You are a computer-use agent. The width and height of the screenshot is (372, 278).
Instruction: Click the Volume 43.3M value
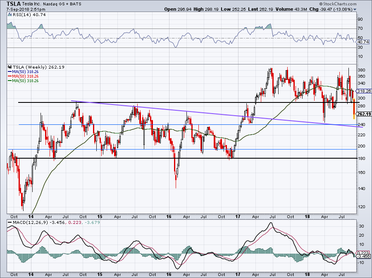click(x=291, y=9)
